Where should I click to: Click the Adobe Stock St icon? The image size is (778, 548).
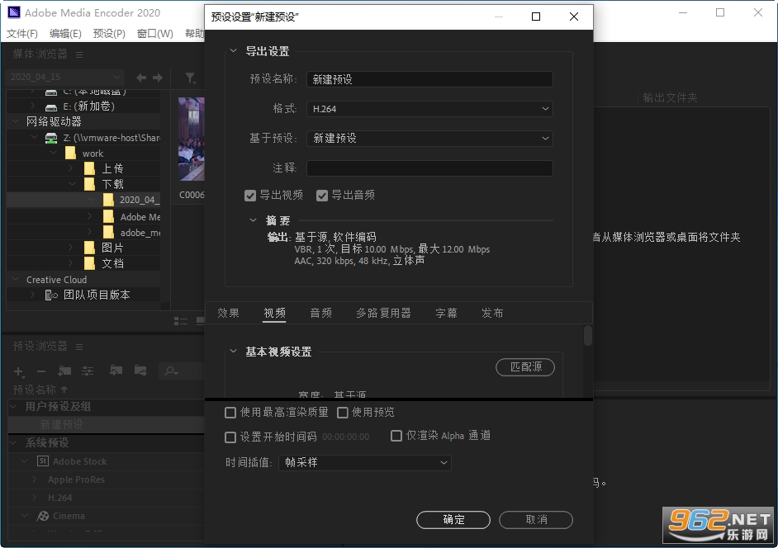point(43,461)
